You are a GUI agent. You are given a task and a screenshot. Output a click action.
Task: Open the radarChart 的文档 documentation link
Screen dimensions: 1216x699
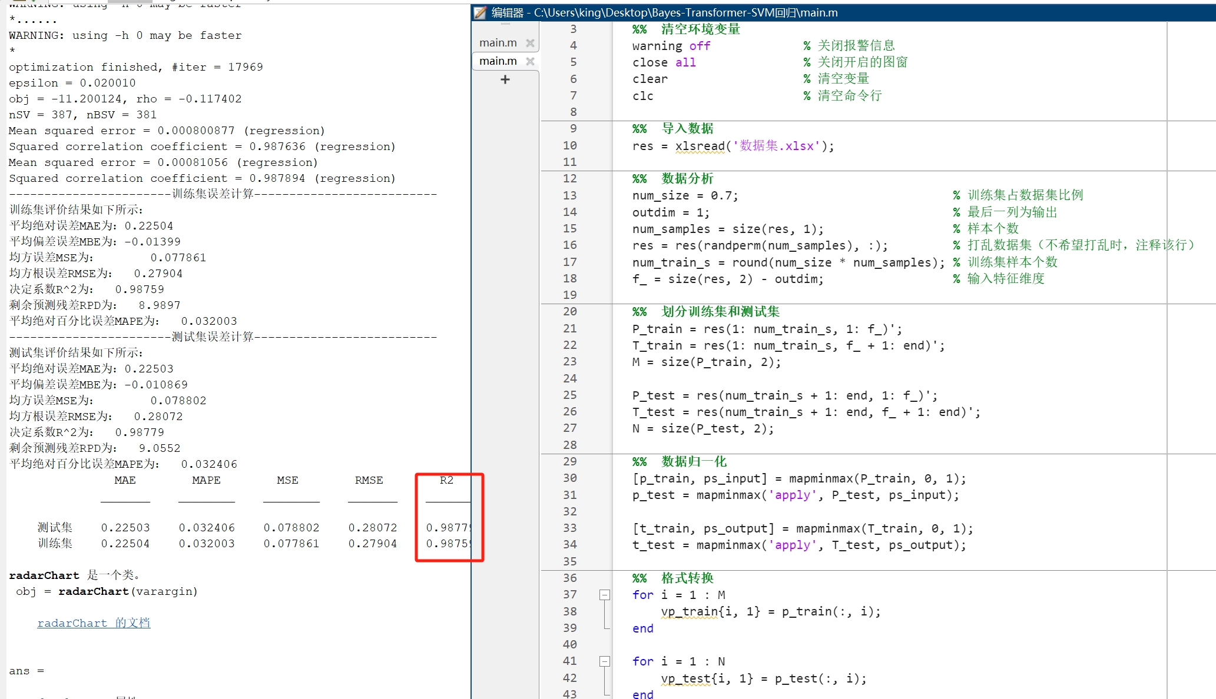click(x=94, y=623)
